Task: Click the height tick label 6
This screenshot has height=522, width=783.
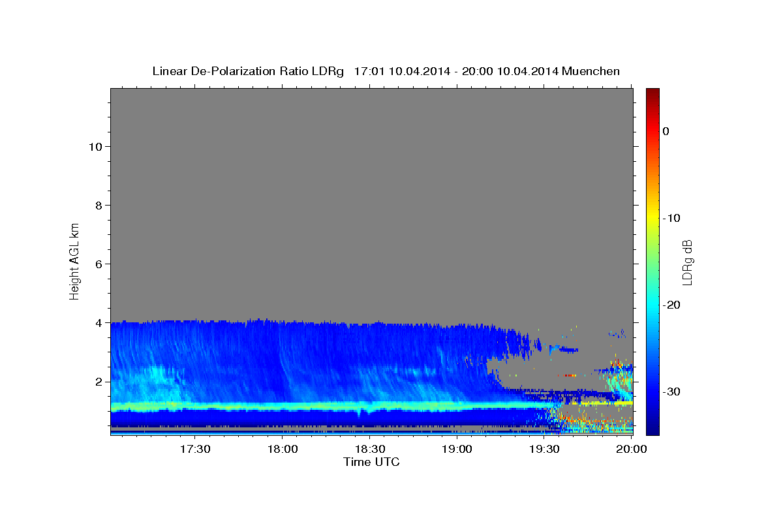Action: [x=98, y=264]
